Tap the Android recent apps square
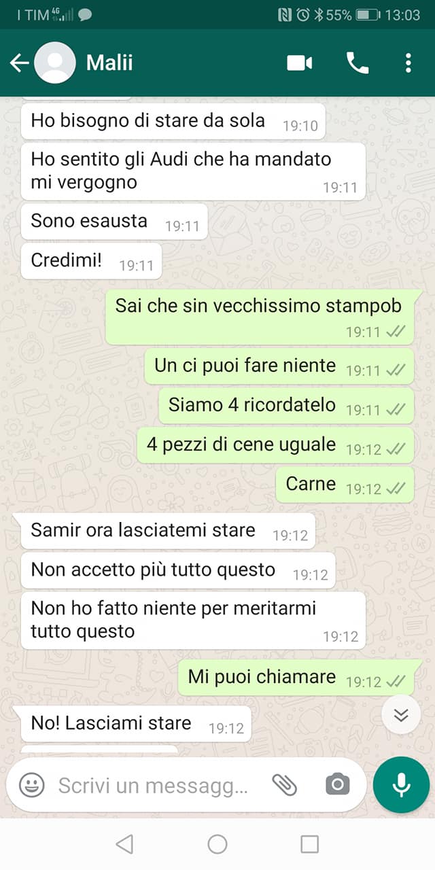The width and height of the screenshot is (435, 870). coord(309,844)
